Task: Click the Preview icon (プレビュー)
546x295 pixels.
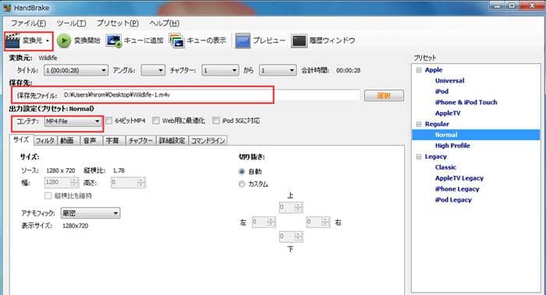Action: pyautogui.click(x=243, y=40)
